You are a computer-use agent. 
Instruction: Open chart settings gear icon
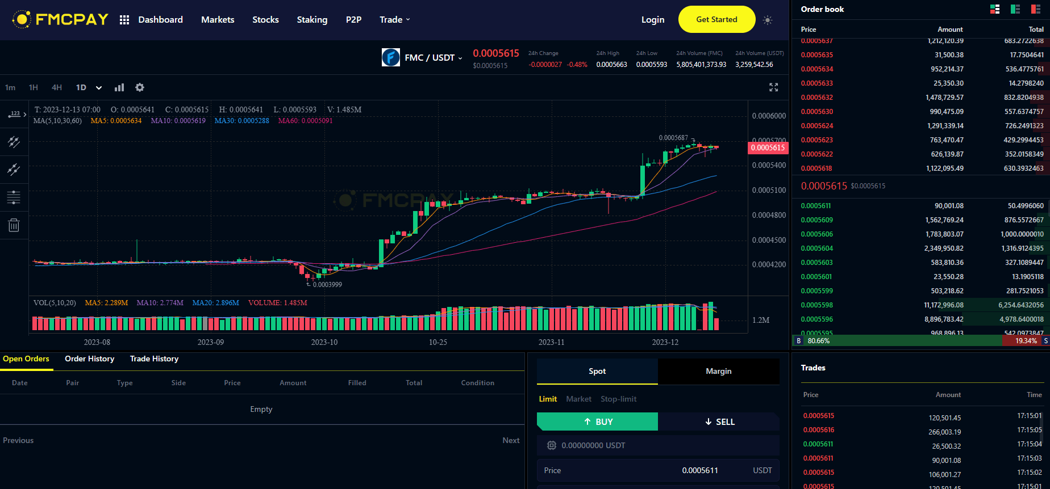(x=140, y=87)
